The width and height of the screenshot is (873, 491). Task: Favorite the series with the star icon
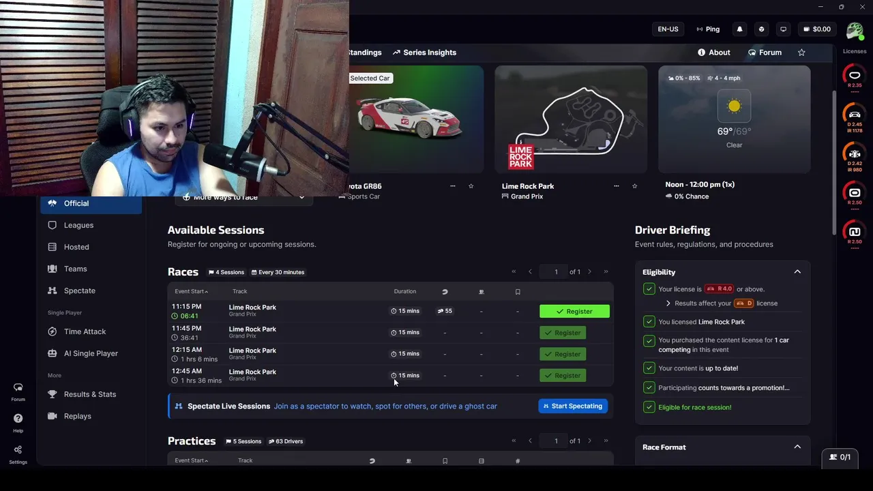coord(801,53)
